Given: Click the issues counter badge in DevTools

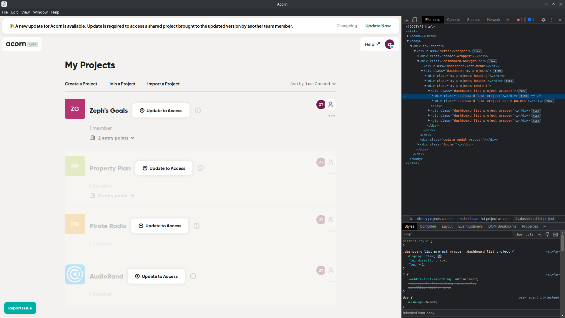Looking at the screenshot, I should 531,20.
